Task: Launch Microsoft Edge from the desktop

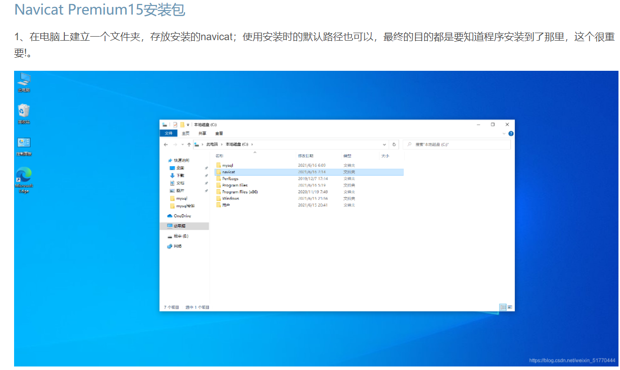Action: click(24, 180)
